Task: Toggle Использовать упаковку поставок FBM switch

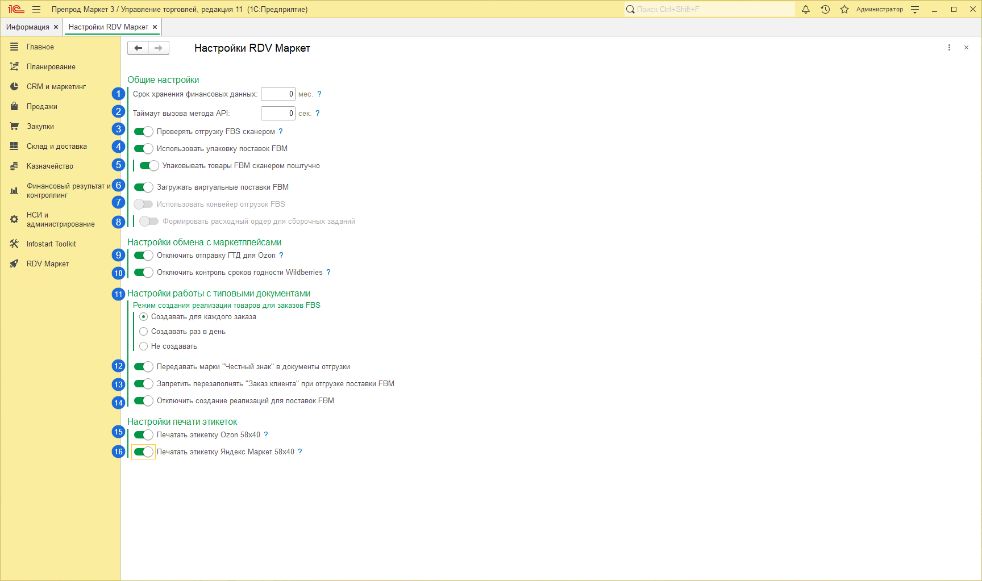Action: point(143,149)
